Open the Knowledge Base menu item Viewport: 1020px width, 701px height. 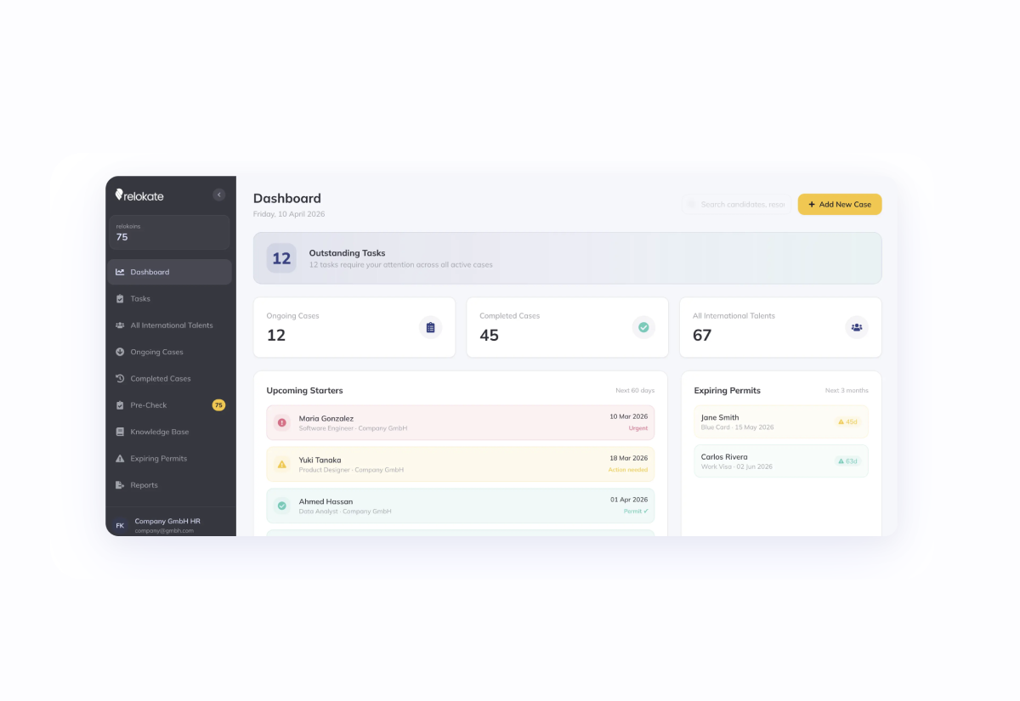(169, 432)
